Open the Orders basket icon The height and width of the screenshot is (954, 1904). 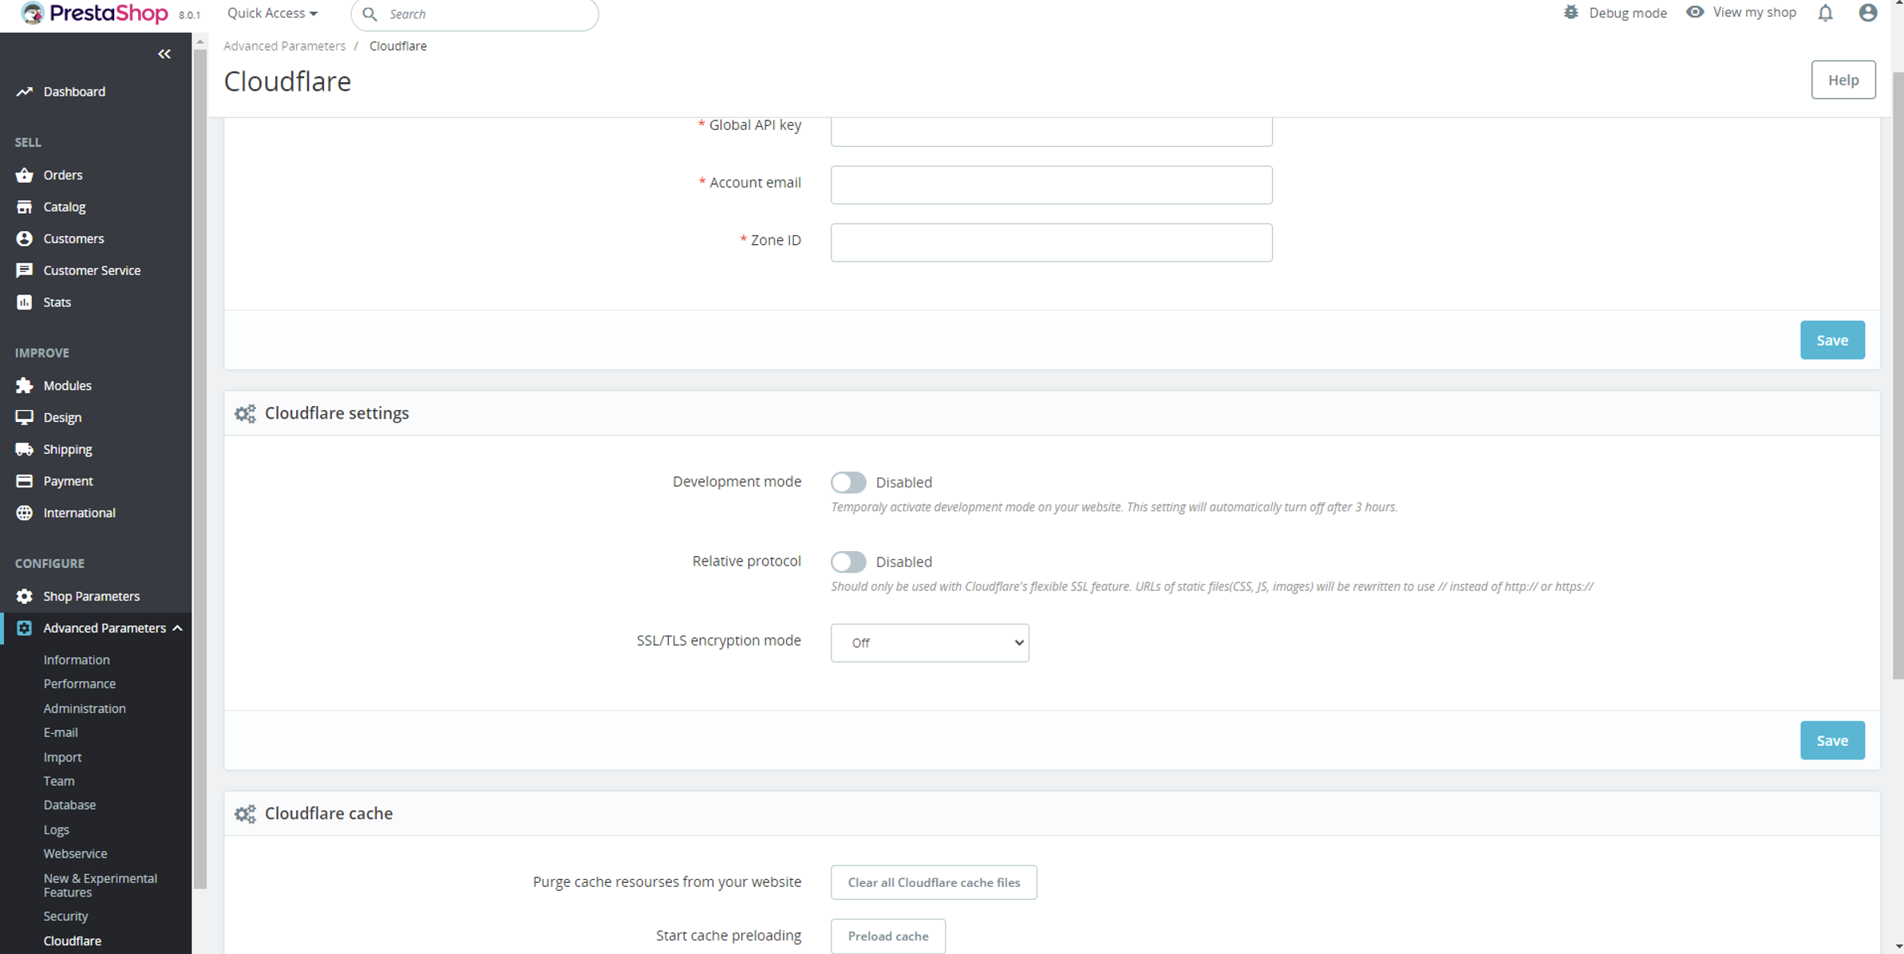(x=25, y=175)
